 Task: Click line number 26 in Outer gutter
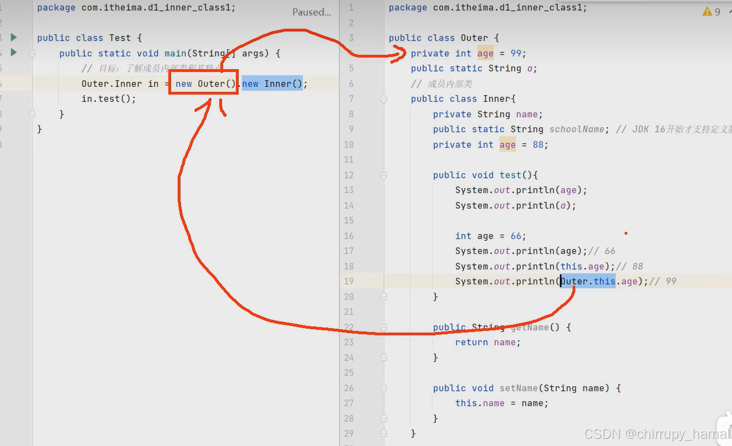(348, 388)
